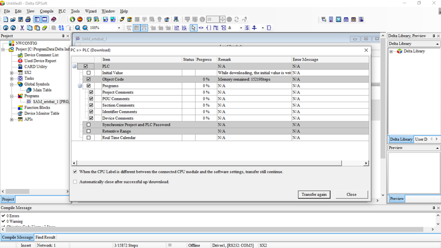
Task: Open the 100% zoom level dropdown
Action: (119, 28)
